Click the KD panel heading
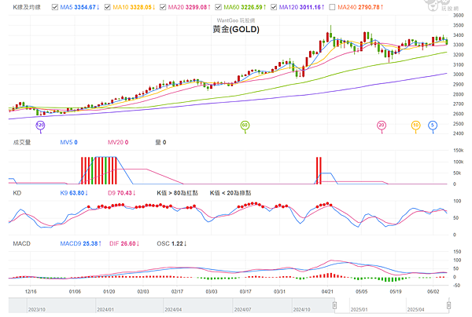Viewport: 472px width, 317px height. coord(17,193)
